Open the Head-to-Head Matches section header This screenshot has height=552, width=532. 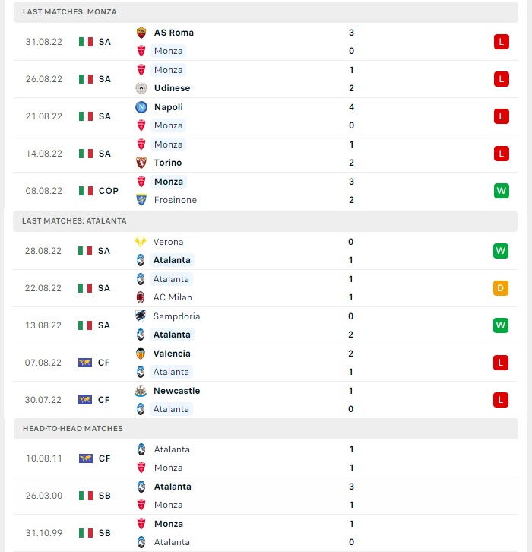(266, 428)
